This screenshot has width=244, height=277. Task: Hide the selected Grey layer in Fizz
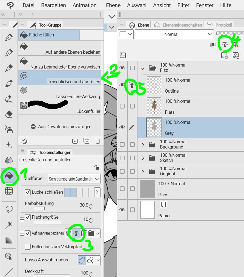[122, 127]
